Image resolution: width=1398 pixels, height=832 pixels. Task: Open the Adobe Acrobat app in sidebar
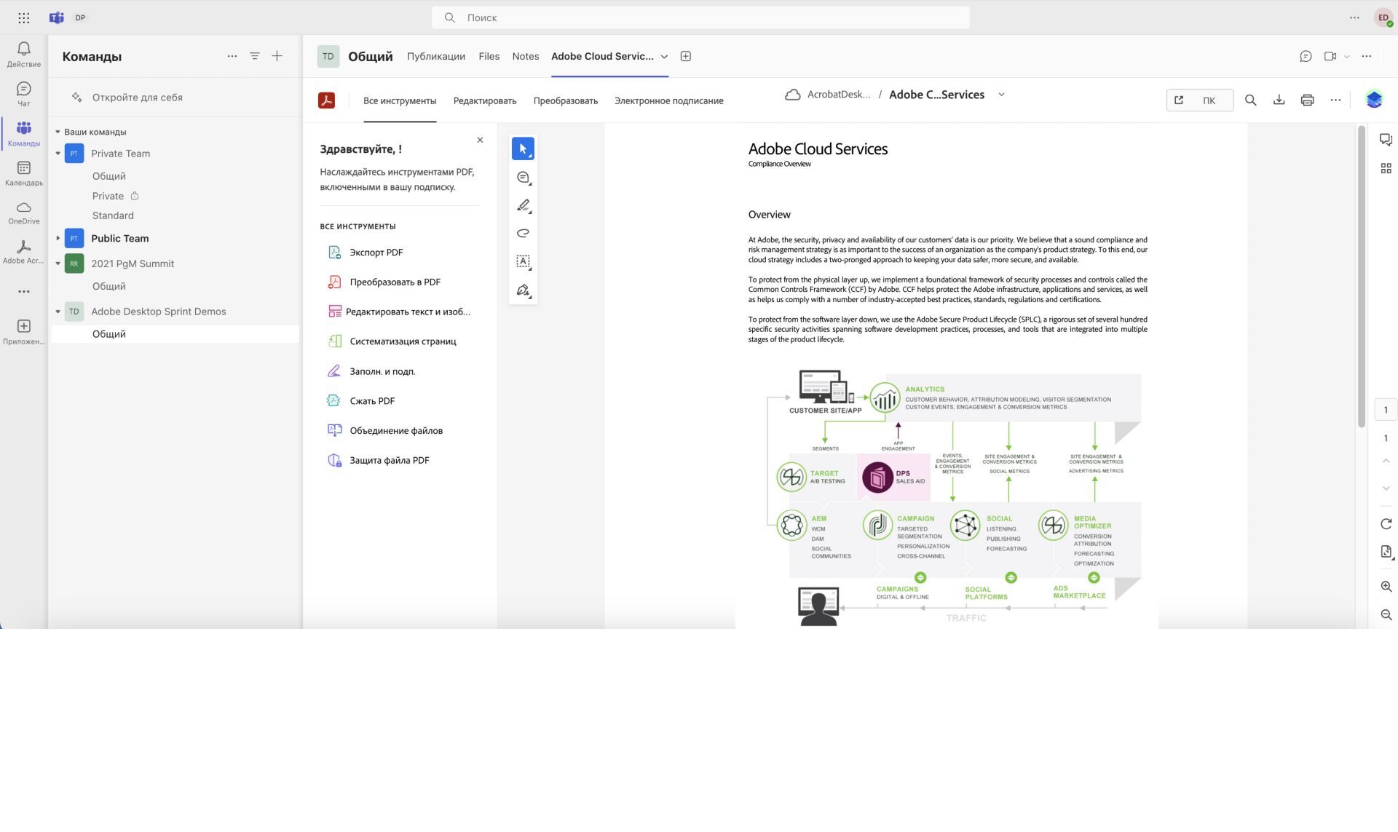(x=23, y=252)
